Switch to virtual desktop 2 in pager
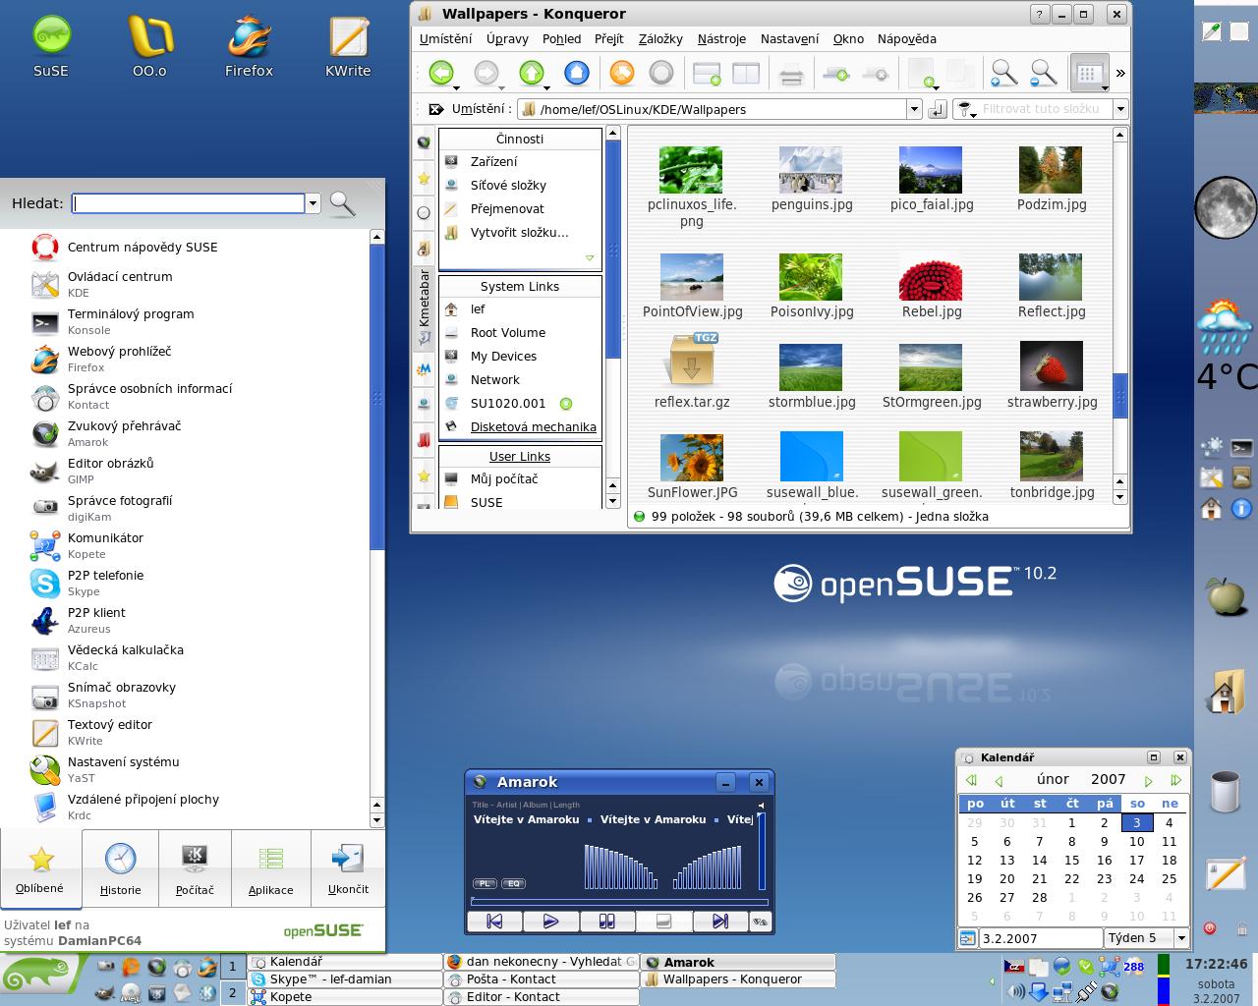Screen dimensions: 1258x1006 (x=232, y=992)
